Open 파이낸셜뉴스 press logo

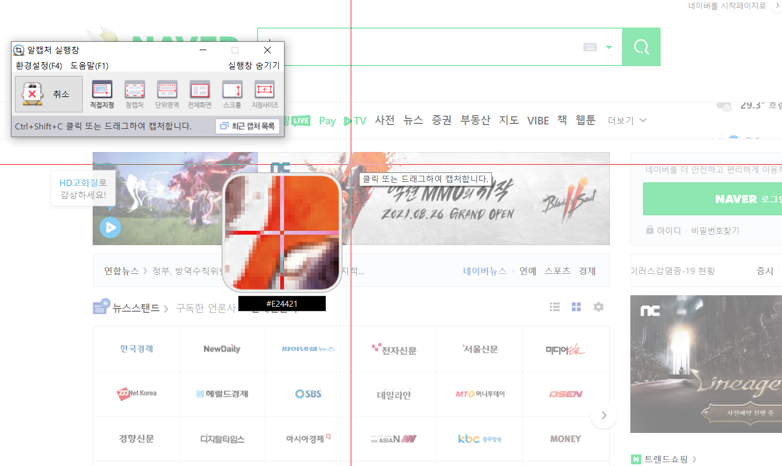[308, 349]
